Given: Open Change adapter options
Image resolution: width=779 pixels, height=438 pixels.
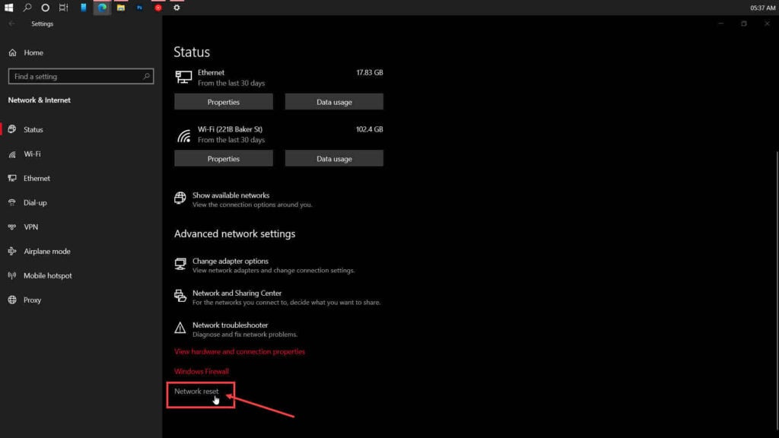Looking at the screenshot, I should pos(230,262).
